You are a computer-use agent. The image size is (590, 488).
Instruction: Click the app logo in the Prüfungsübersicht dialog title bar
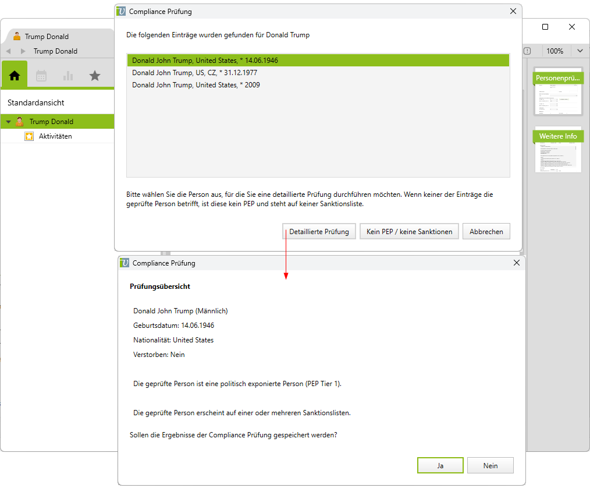124,263
